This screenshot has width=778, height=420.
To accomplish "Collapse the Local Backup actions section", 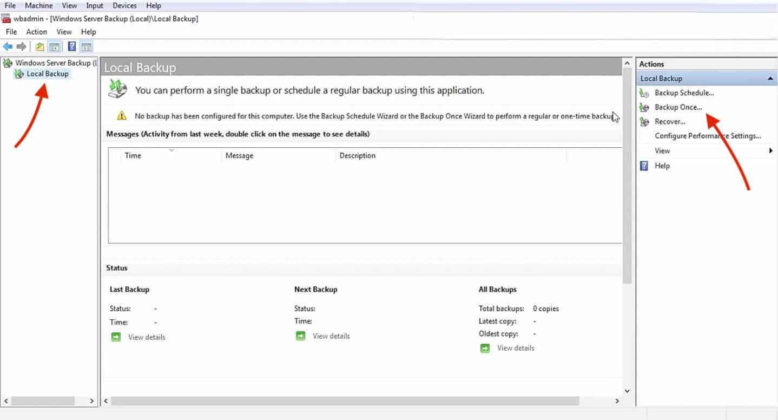I will [x=770, y=78].
